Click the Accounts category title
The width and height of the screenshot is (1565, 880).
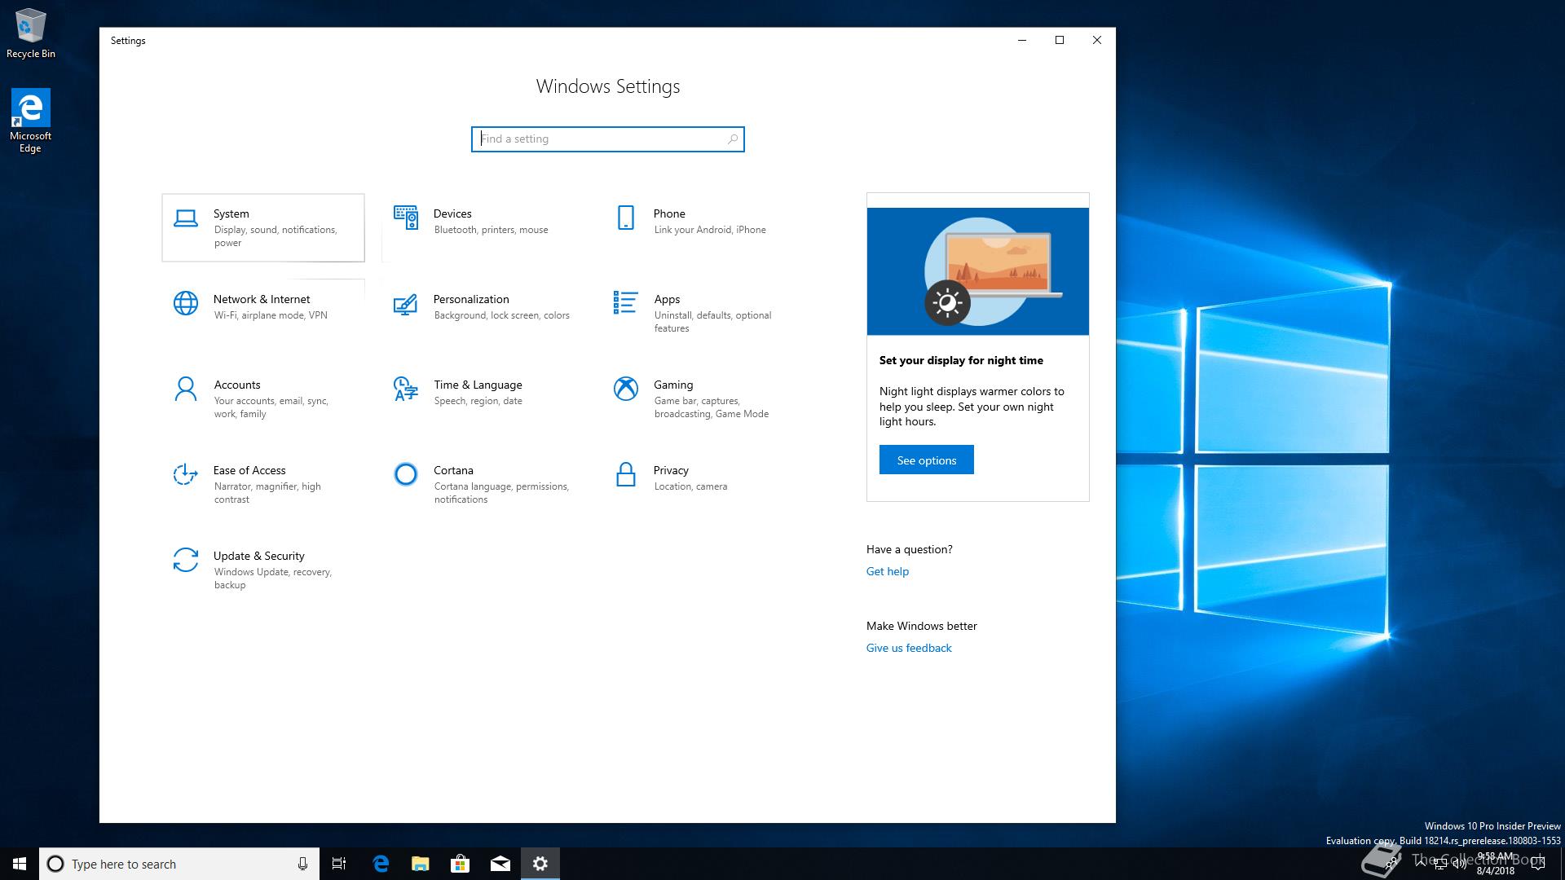pyautogui.click(x=237, y=385)
